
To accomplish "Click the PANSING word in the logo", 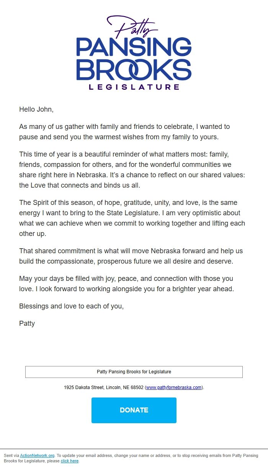I will (x=134, y=47).
